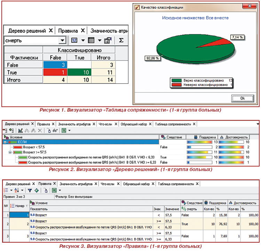261x251 pixels.
Task: Click the 'Фильтр: Без фильтрации' status text
Action: tap(74, 197)
